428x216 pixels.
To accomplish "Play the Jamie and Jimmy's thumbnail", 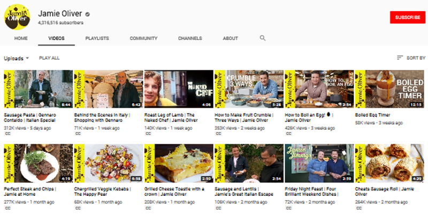I will 319,163.
